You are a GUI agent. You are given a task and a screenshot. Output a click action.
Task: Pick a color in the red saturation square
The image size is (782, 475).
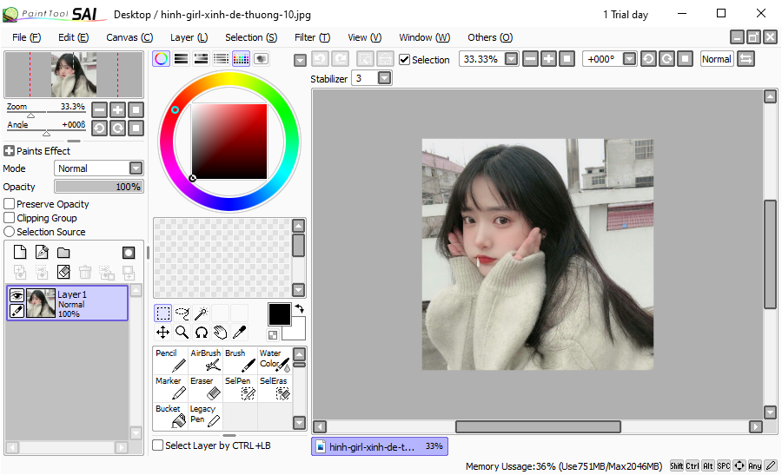point(229,141)
